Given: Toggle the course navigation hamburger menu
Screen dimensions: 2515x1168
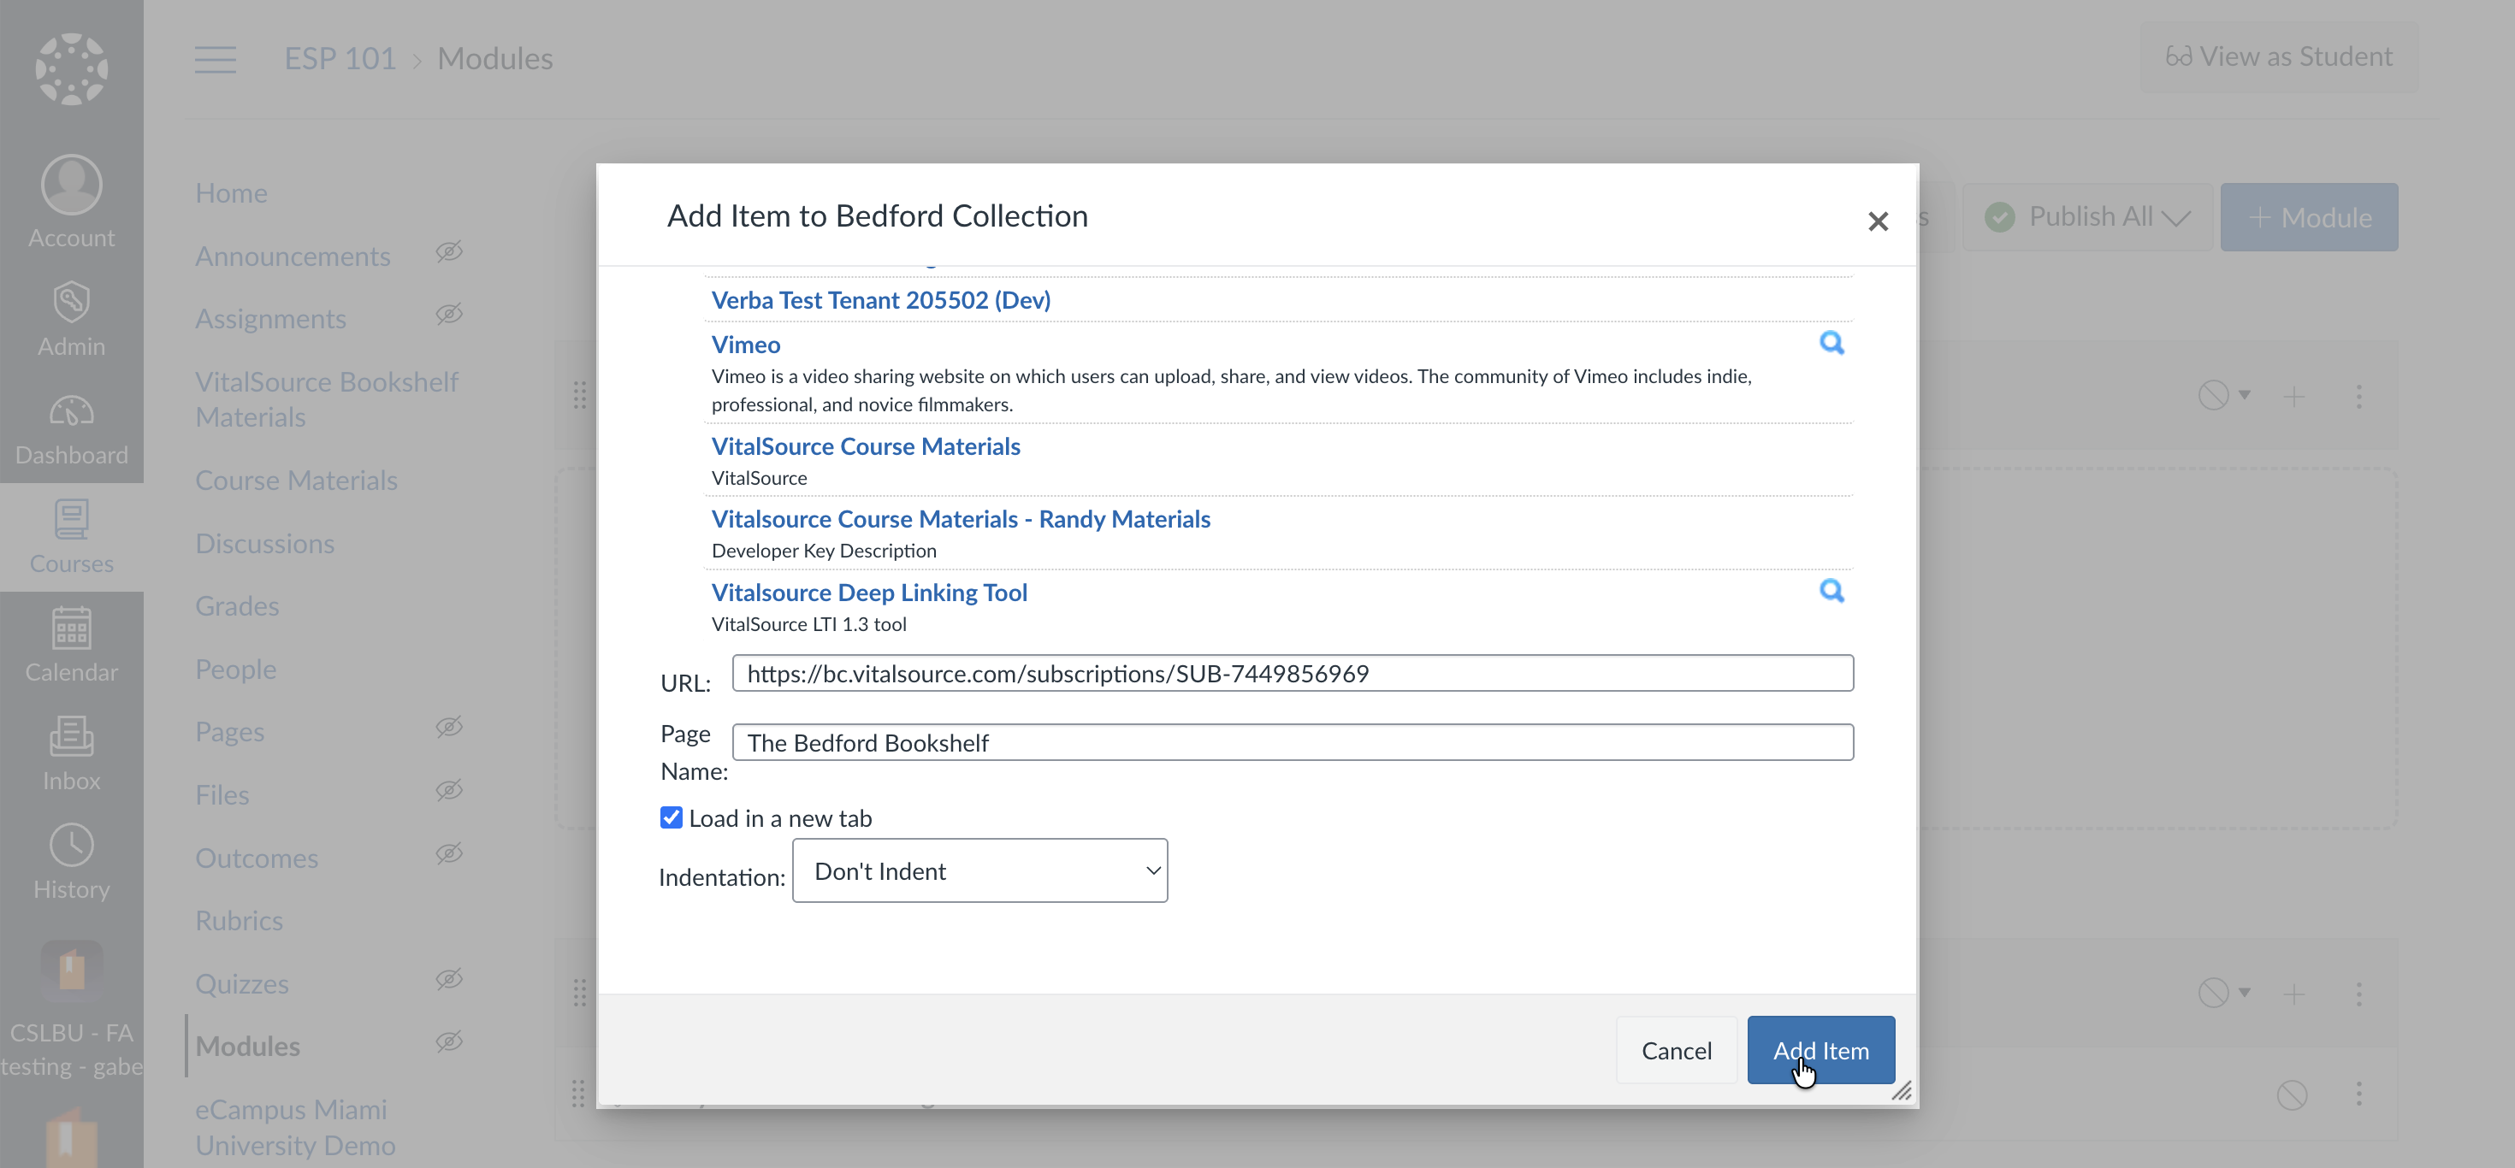Looking at the screenshot, I should tap(215, 60).
